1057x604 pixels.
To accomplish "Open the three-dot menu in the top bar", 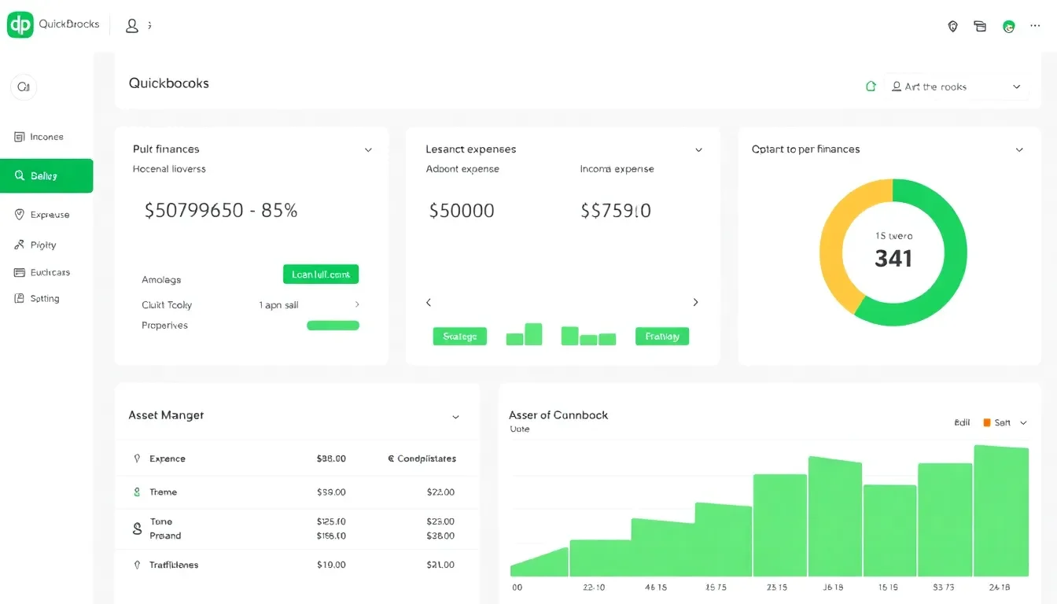I will [x=1035, y=26].
